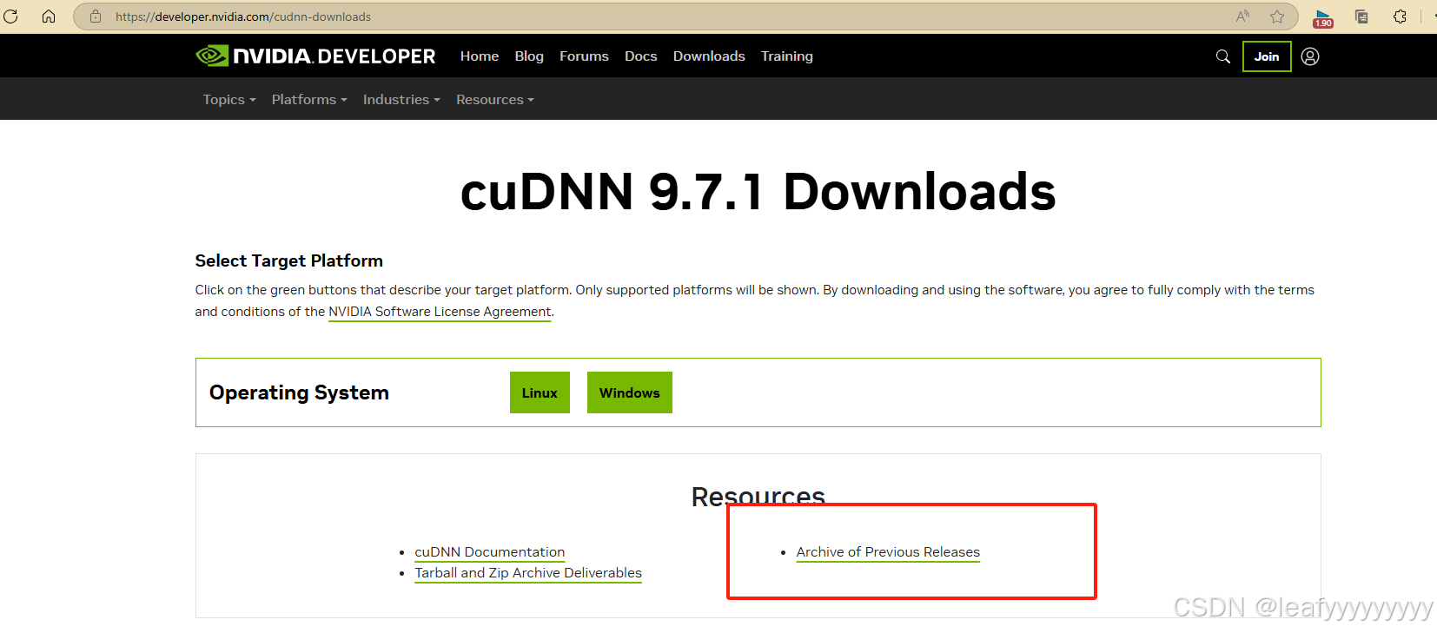Click the green Join button
1437x633 pixels.
1267,56
